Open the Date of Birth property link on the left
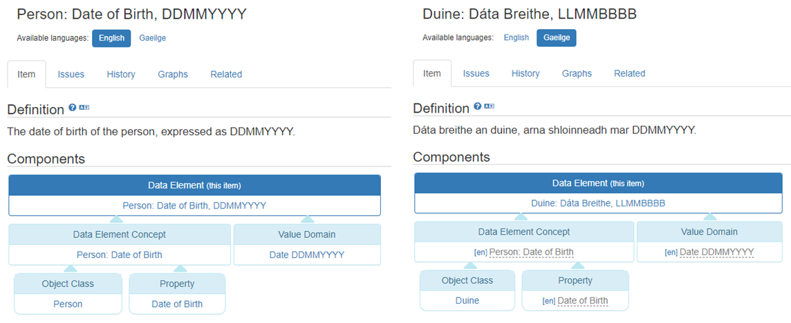Screen dimensions: 791x323 [177, 304]
